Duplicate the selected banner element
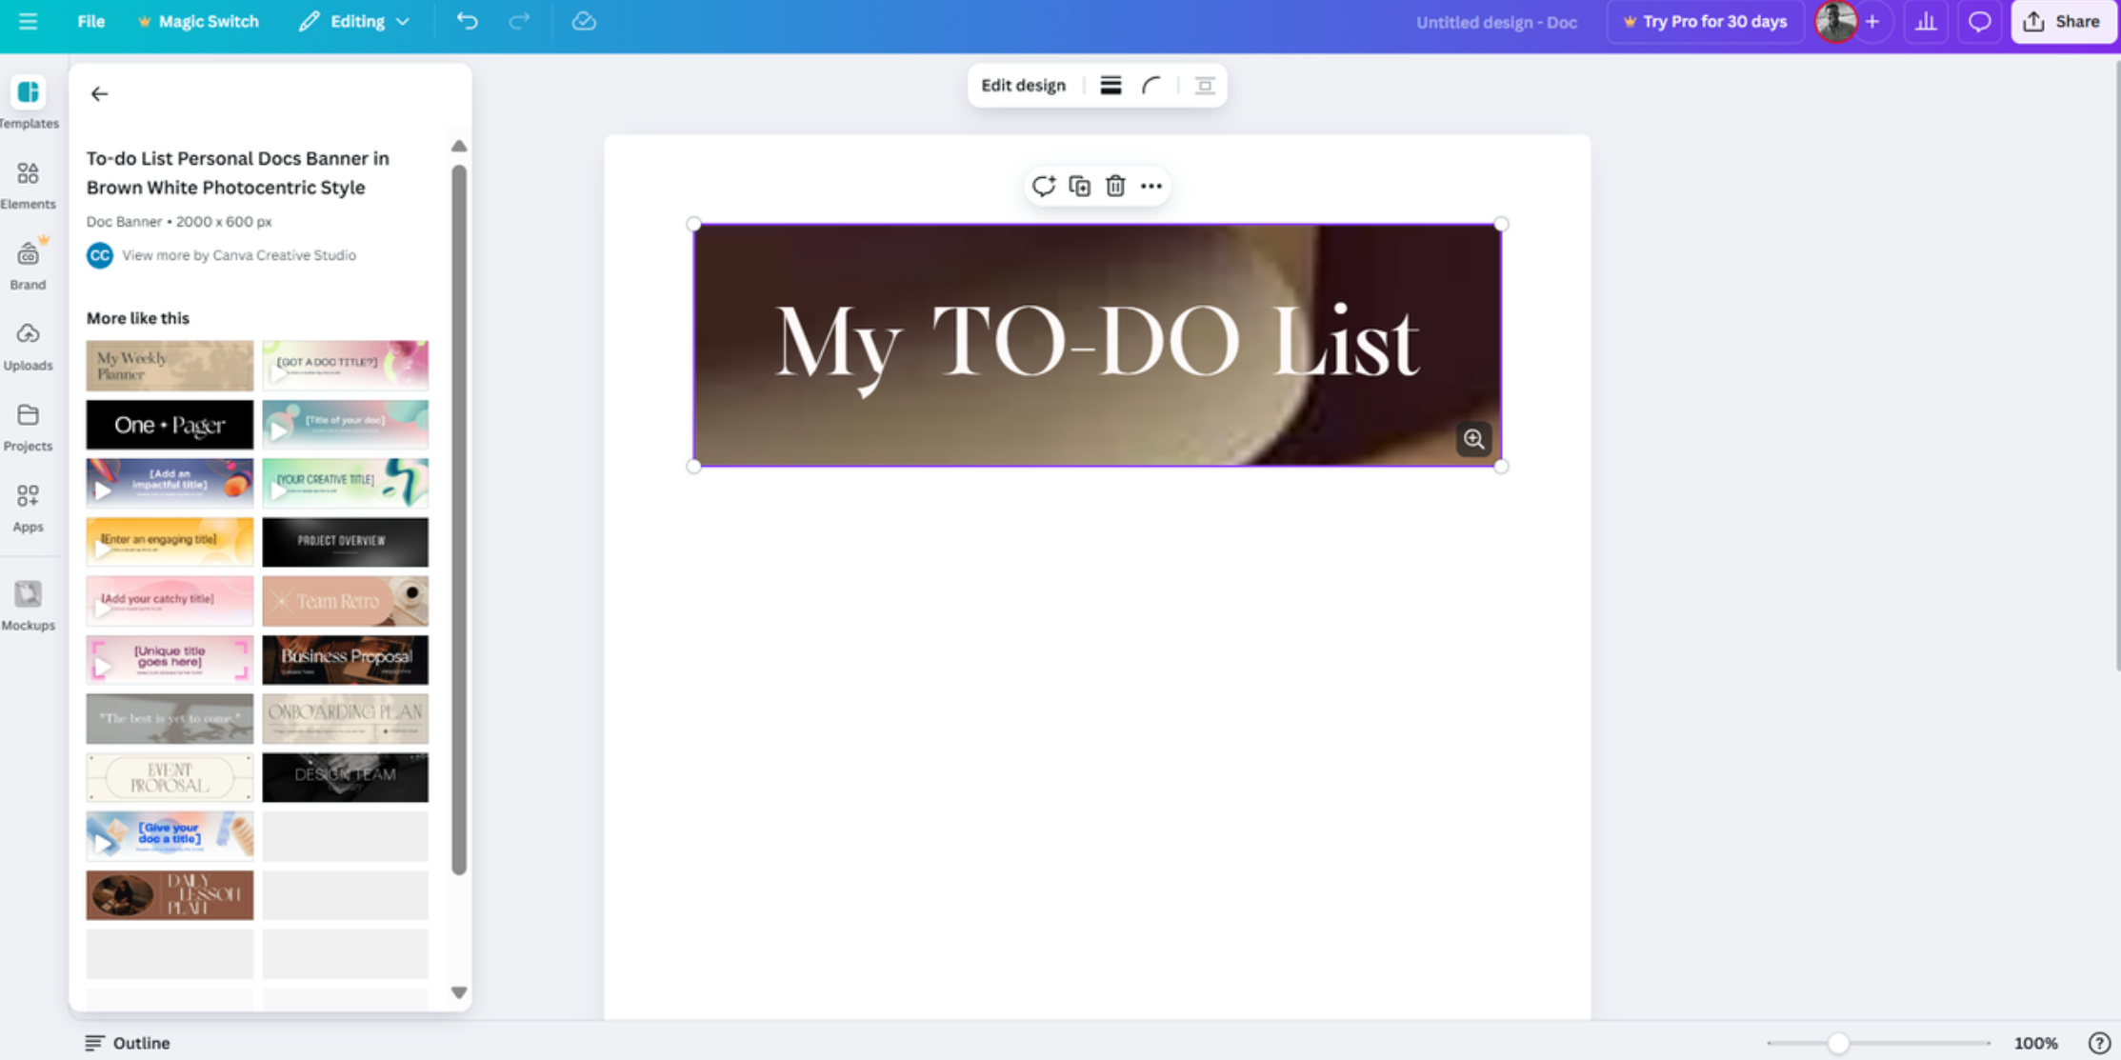The width and height of the screenshot is (2121, 1060). (1079, 186)
